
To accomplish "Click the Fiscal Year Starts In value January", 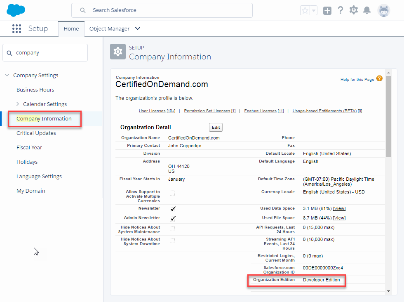I will coord(176,179).
